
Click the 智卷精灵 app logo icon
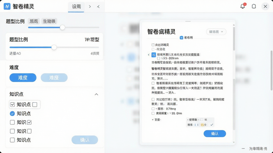click(7, 6)
